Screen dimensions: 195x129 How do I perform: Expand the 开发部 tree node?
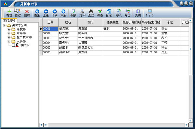9,29
